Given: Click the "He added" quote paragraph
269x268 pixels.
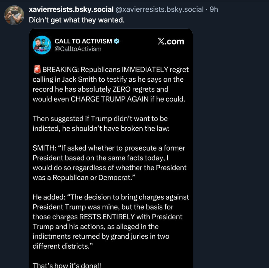Looking at the screenshot, I should 110,222.
